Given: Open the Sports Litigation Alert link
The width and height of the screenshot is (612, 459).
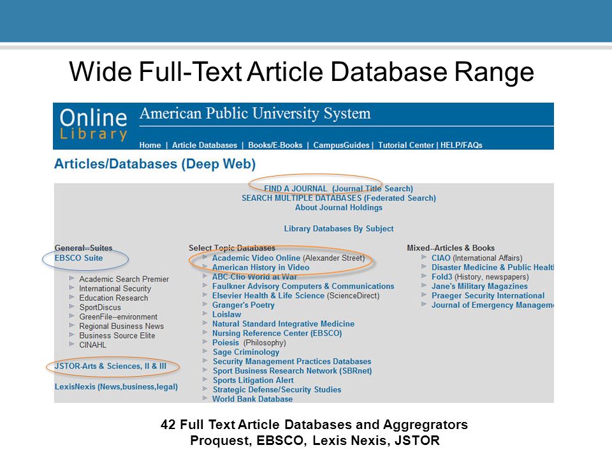Looking at the screenshot, I should 253,380.
